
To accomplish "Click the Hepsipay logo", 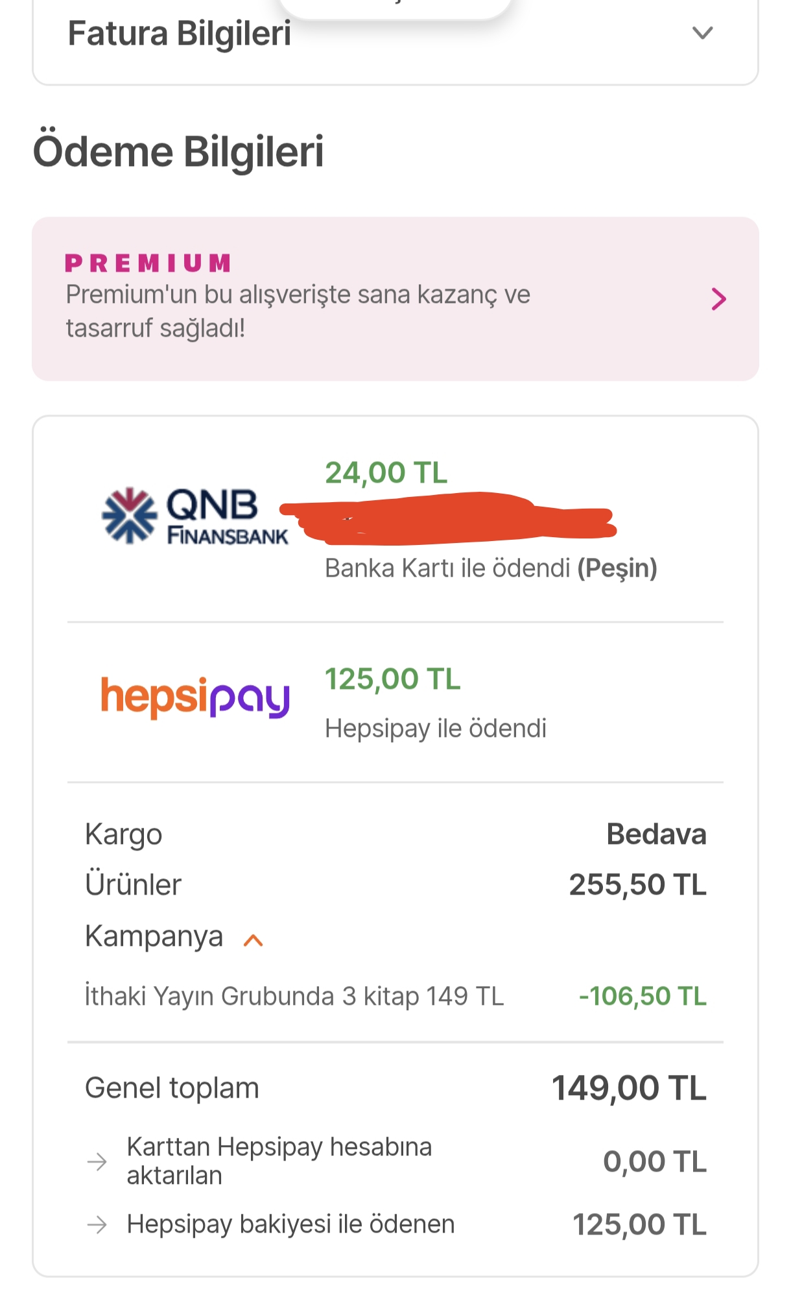I will click(x=195, y=698).
